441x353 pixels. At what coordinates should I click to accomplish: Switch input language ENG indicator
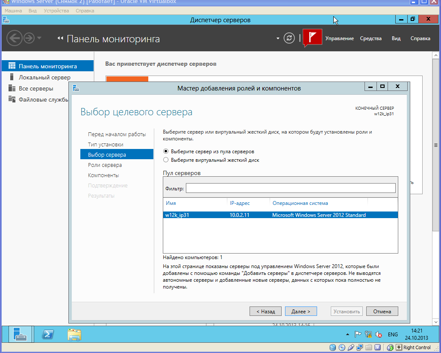(393, 334)
